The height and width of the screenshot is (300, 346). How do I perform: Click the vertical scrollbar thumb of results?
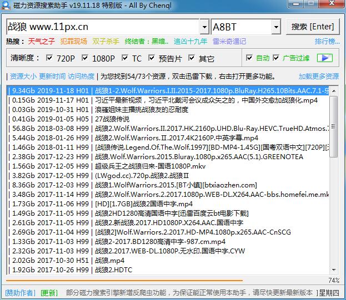(x=334, y=126)
